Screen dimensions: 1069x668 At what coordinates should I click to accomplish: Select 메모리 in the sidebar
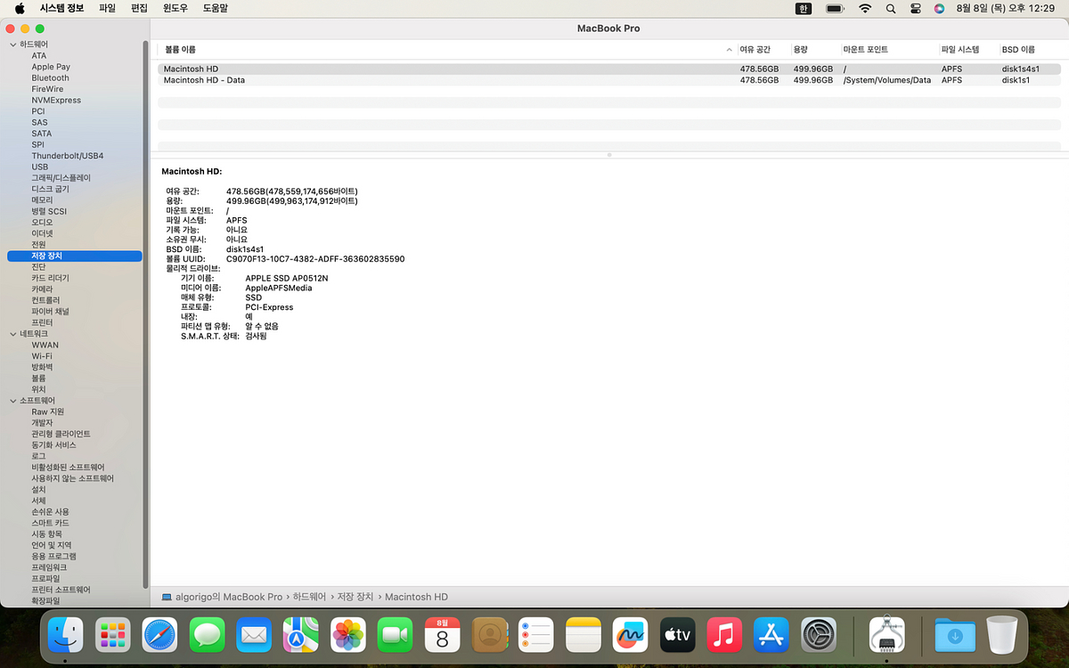coord(42,200)
